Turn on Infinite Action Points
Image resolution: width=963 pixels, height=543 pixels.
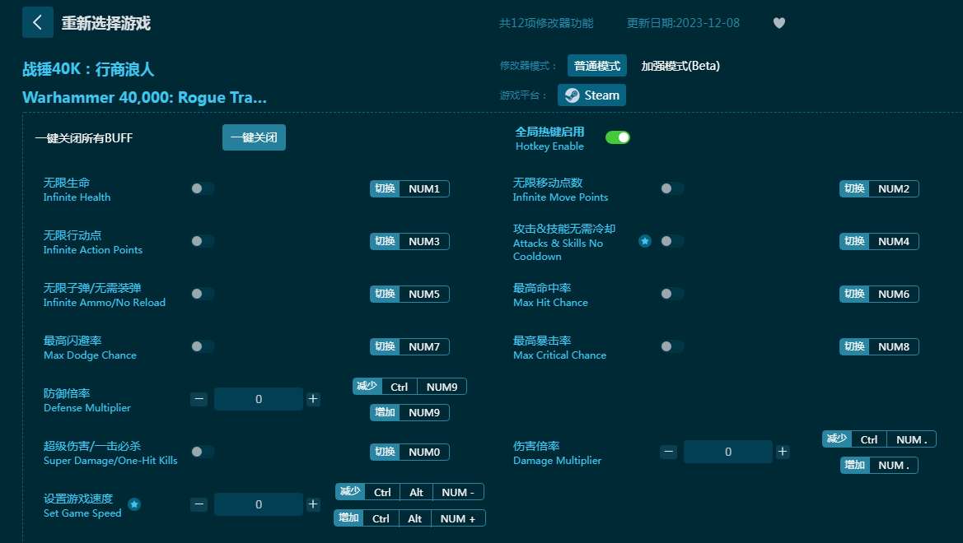point(203,241)
